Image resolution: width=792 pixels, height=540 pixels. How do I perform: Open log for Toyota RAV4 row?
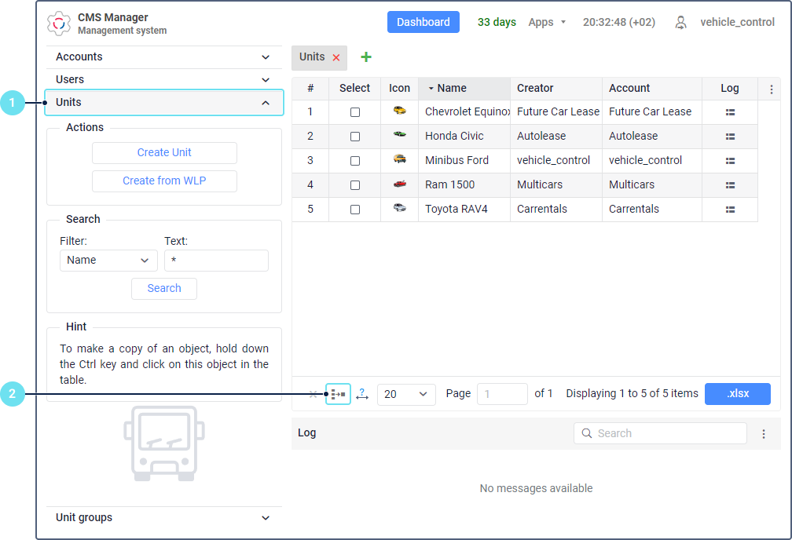click(x=730, y=210)
